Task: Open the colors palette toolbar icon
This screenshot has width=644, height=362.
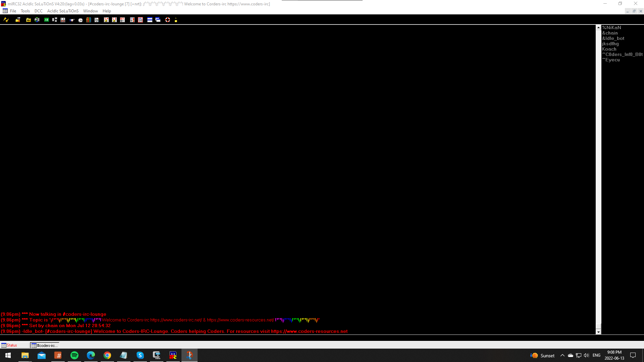Action: click(89, 20)
